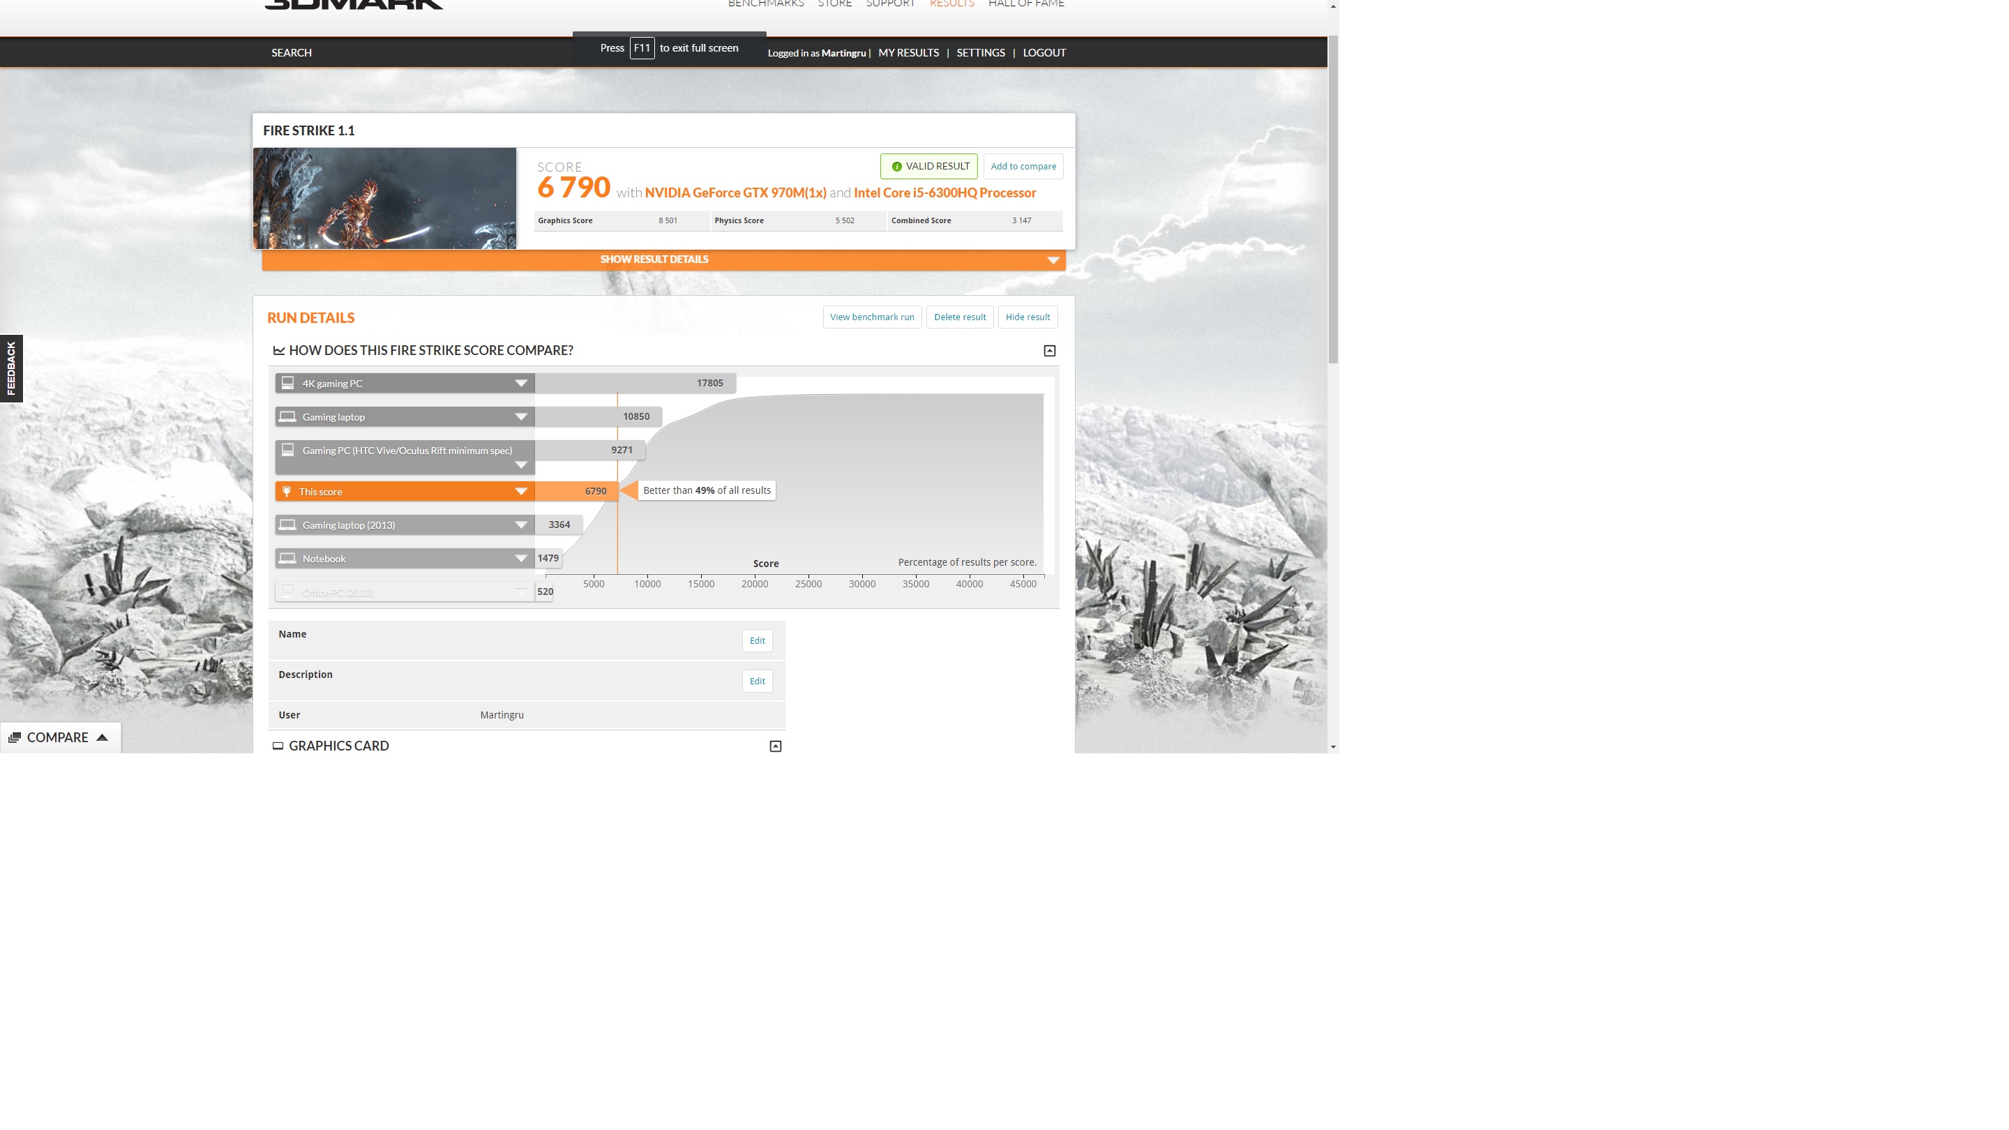Click the 9271 score bar
The height and width of the screenshot is (1130, 2009).
(590, 450)
